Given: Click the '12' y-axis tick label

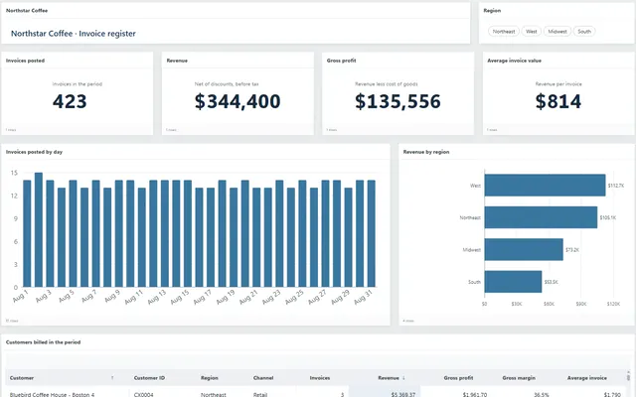Looking at the screenshot, I should point(14,196).
